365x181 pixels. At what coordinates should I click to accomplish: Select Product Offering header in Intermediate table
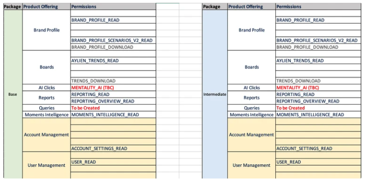252,6
